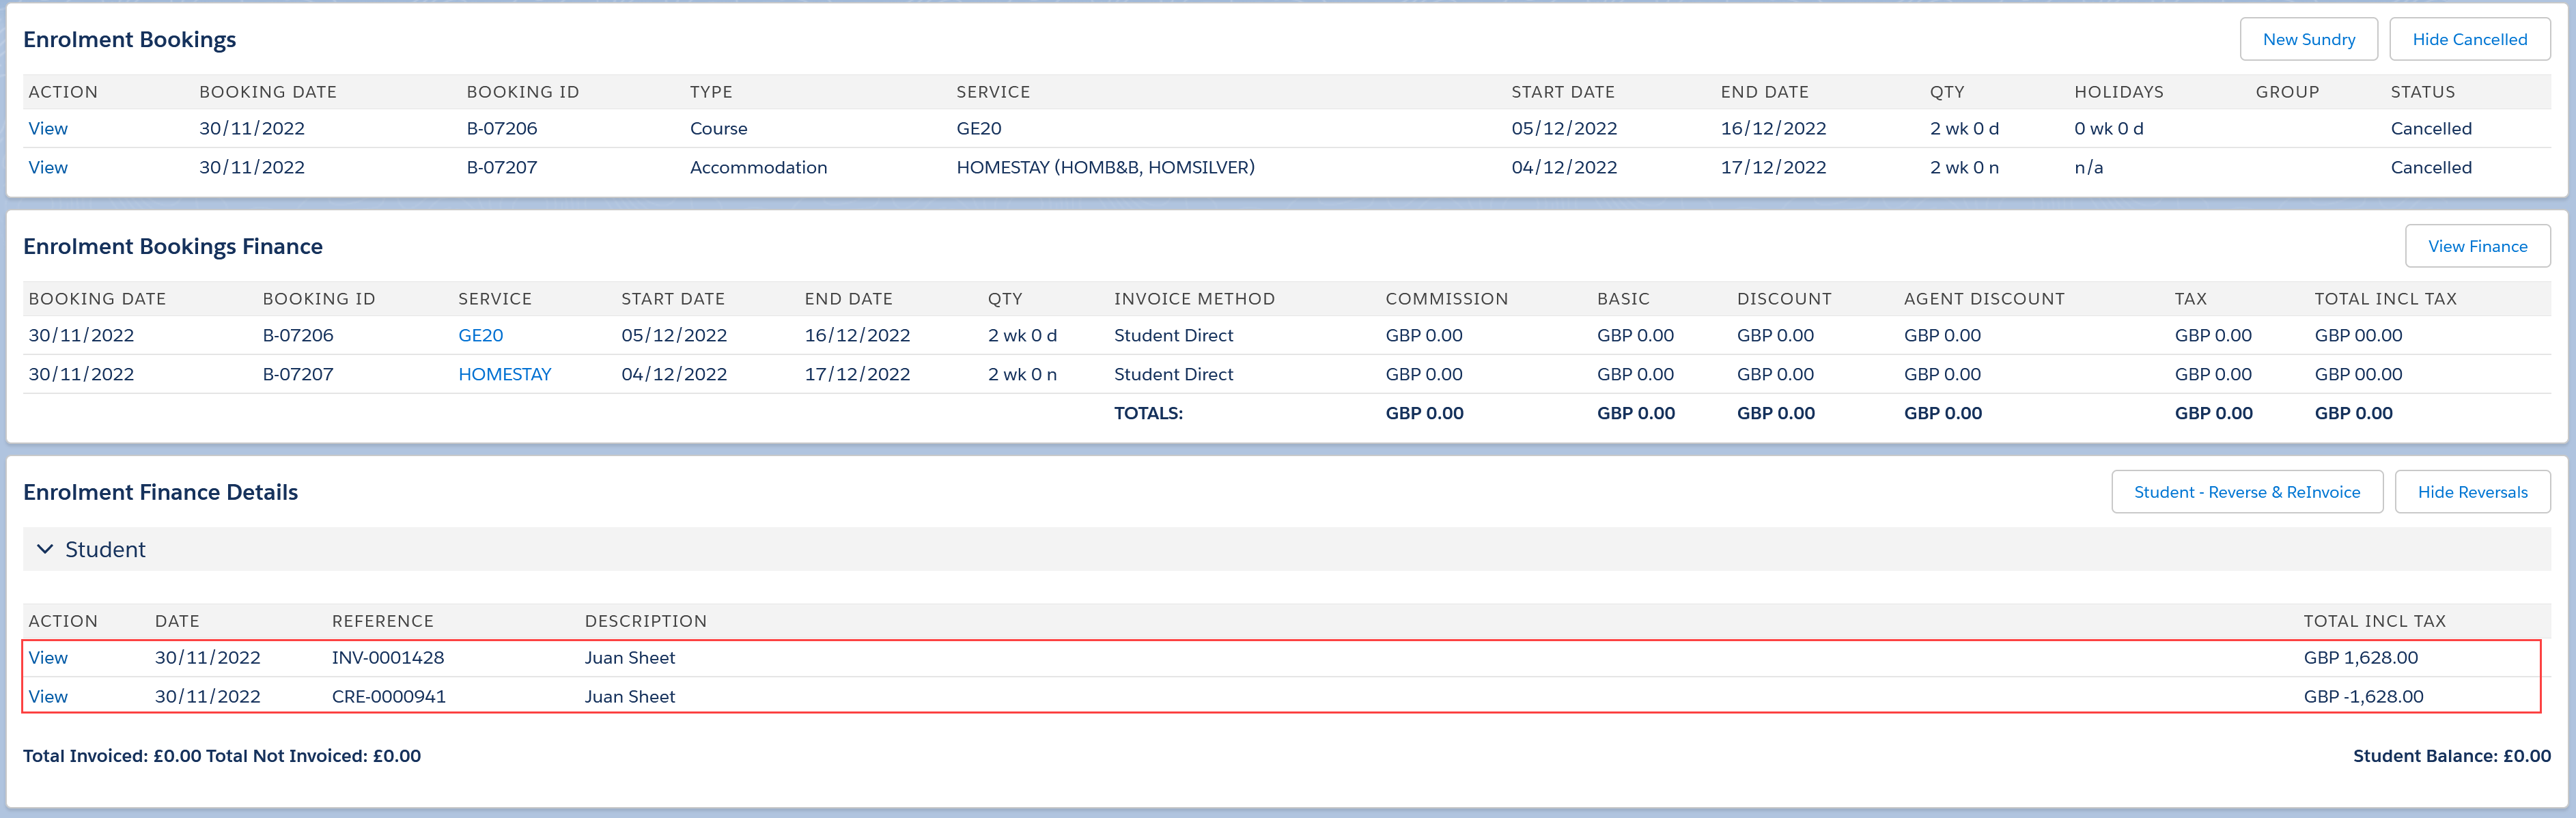Click the Student section header label
2576x818 pixels.
105,549
